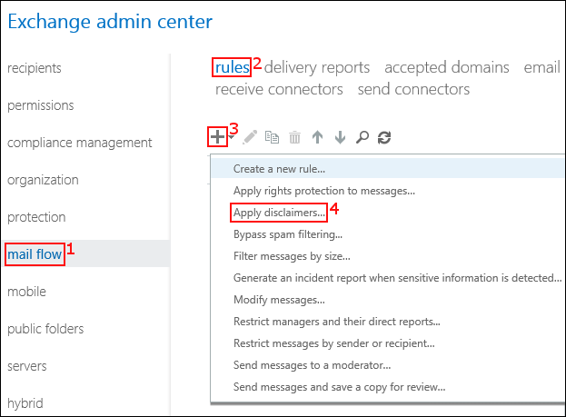Switch to send connectors tab

[x=413, y=89]
